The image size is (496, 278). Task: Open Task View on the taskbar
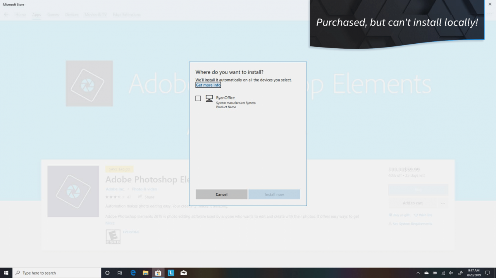tap(120, 273)
